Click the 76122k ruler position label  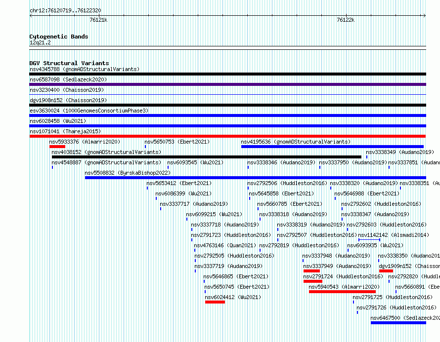click(x=346, y=20)
